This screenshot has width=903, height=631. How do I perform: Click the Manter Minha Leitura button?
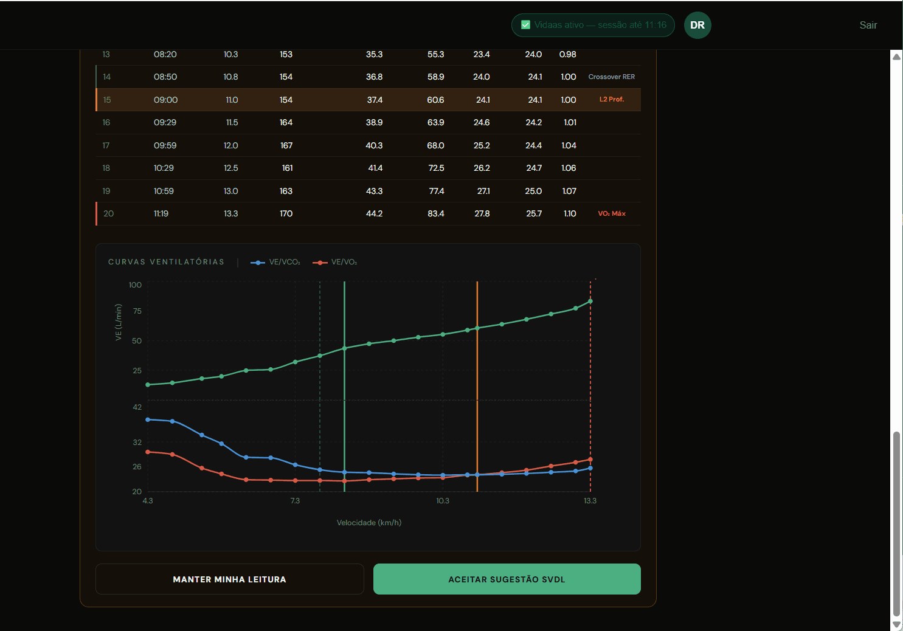click(230, 579)
